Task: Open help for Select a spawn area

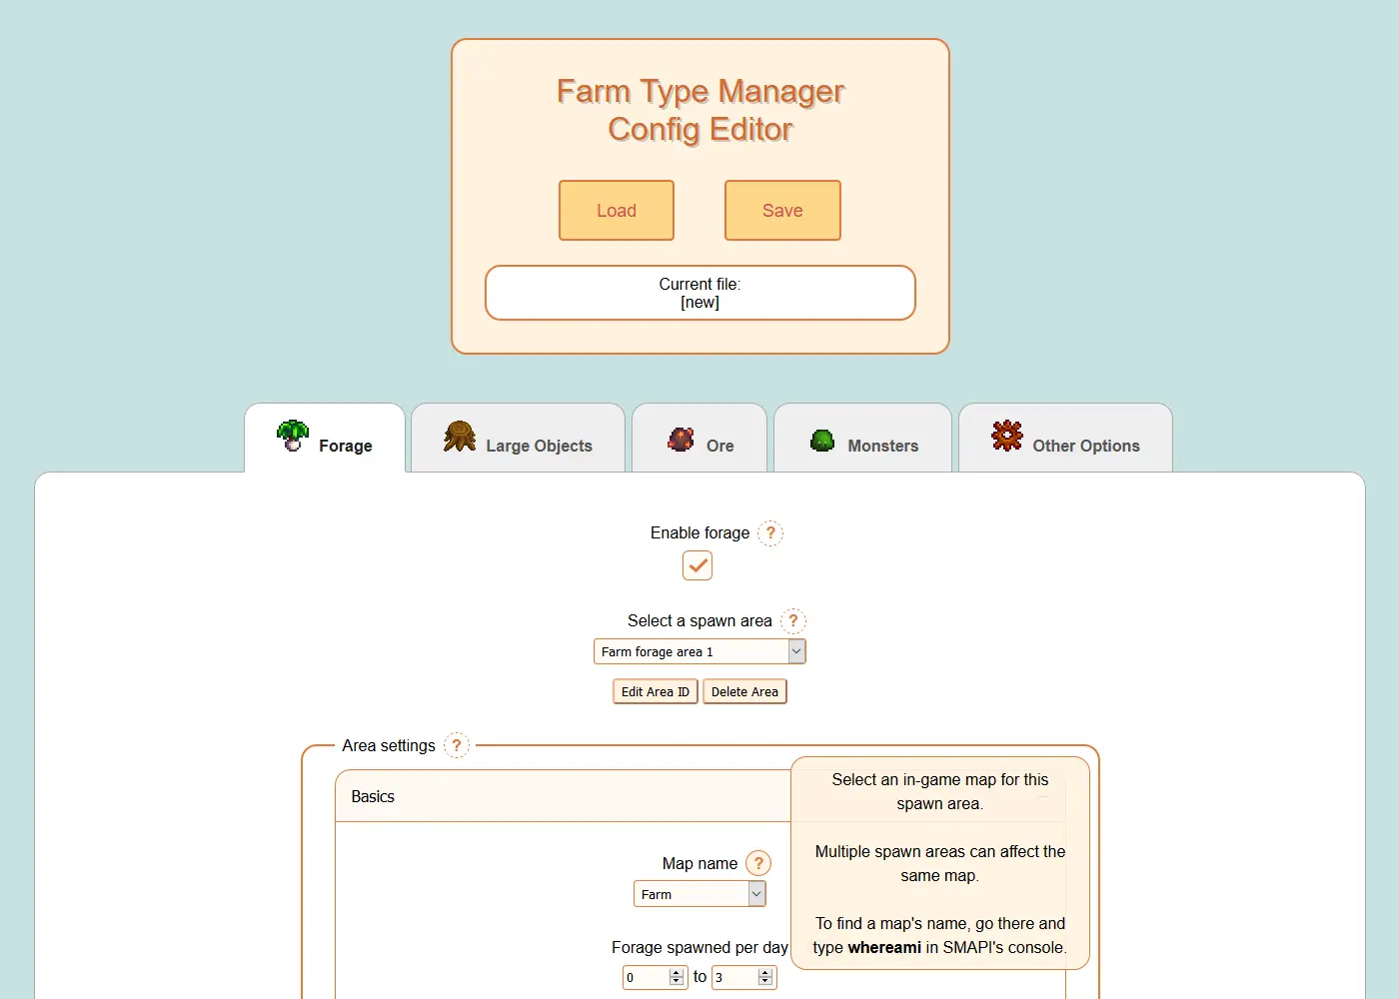Action: pyautogui.click(x=793, y=621)
